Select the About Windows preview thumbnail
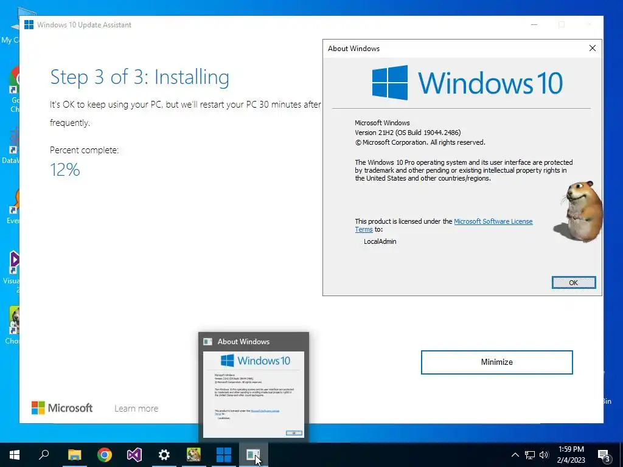623x467 pixels. (x=254, y=394)
